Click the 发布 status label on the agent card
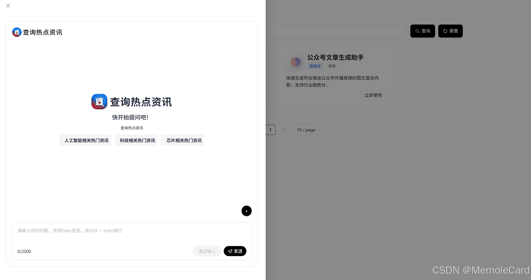531x280 pixels. [x=332, y=66]
